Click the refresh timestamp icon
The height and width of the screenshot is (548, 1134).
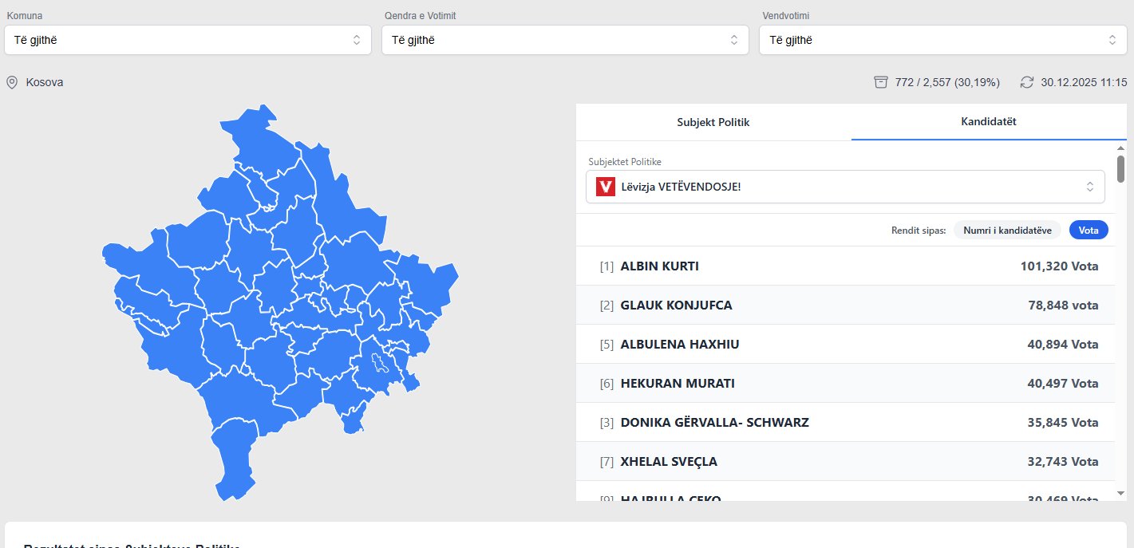(1027, 82)
